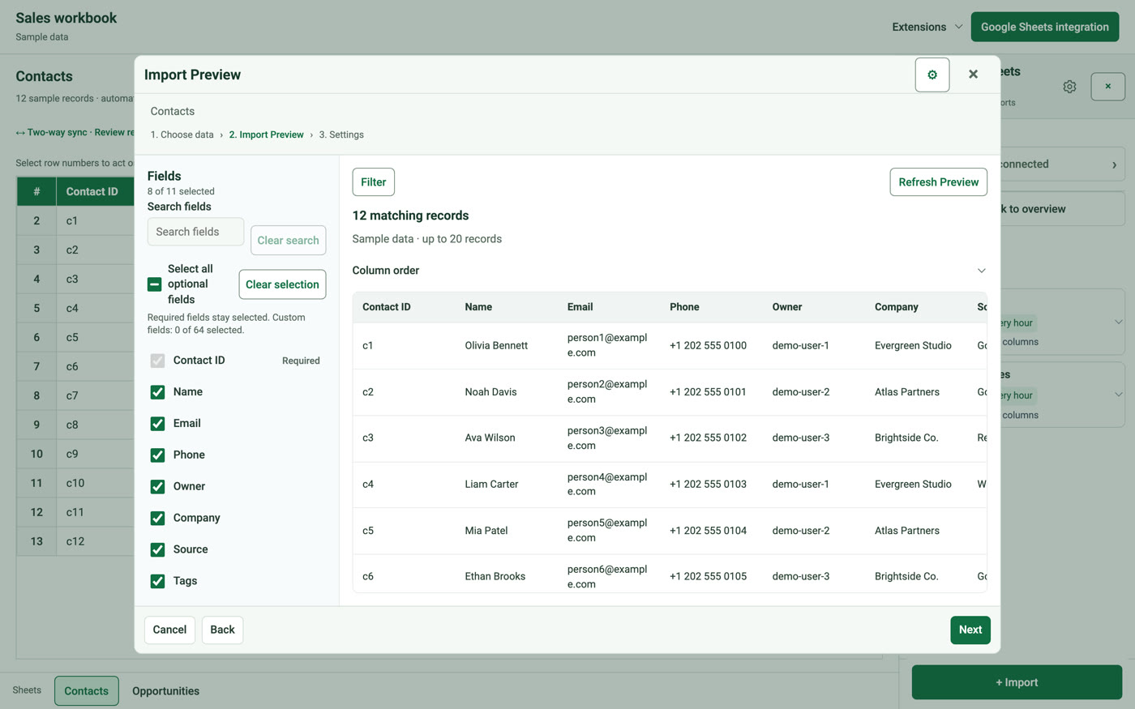Focus the Search fields input
Screen dimensions: 1135x709
[195, 232]
